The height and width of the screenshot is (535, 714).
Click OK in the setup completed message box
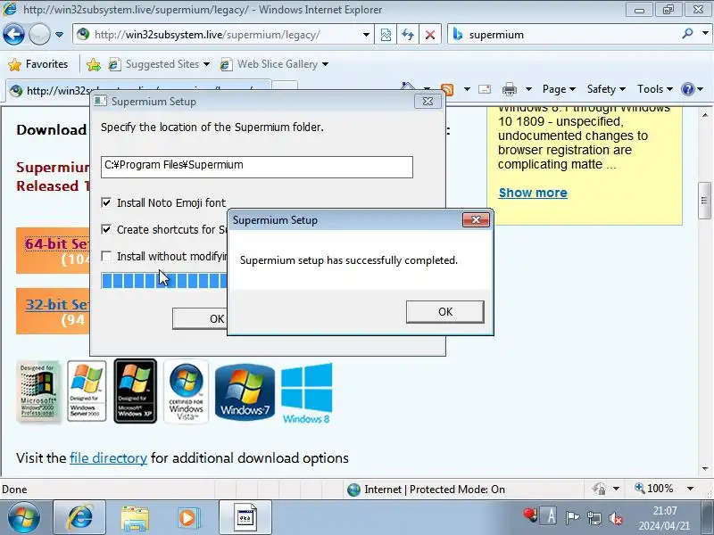pos(444,311)
